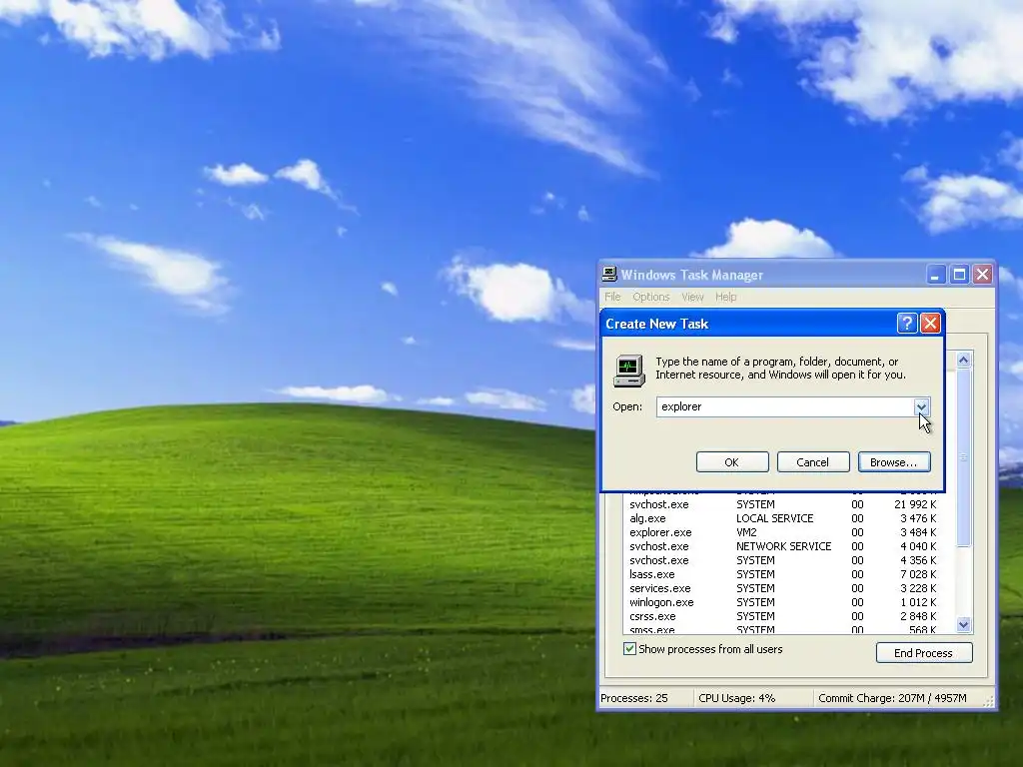Open the View menu in Task Manager
1023x767 pixels.
(693, 297)
